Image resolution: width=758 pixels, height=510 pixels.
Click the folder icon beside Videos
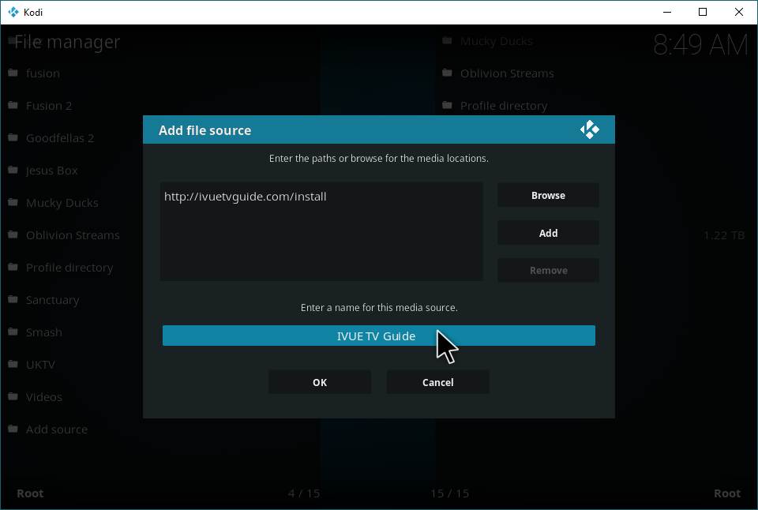(x=13, y=397)
